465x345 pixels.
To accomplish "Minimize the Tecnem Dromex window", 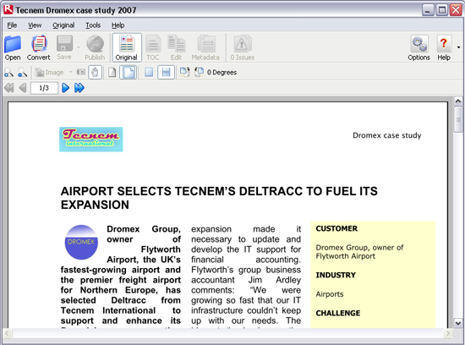I will click(427, 10).
